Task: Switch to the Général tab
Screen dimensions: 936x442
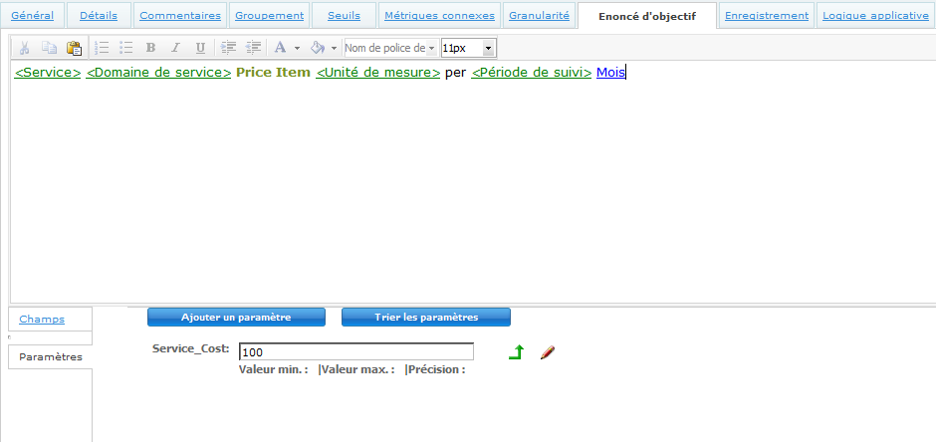Action: pyautogui.click(x=32, y=16)
